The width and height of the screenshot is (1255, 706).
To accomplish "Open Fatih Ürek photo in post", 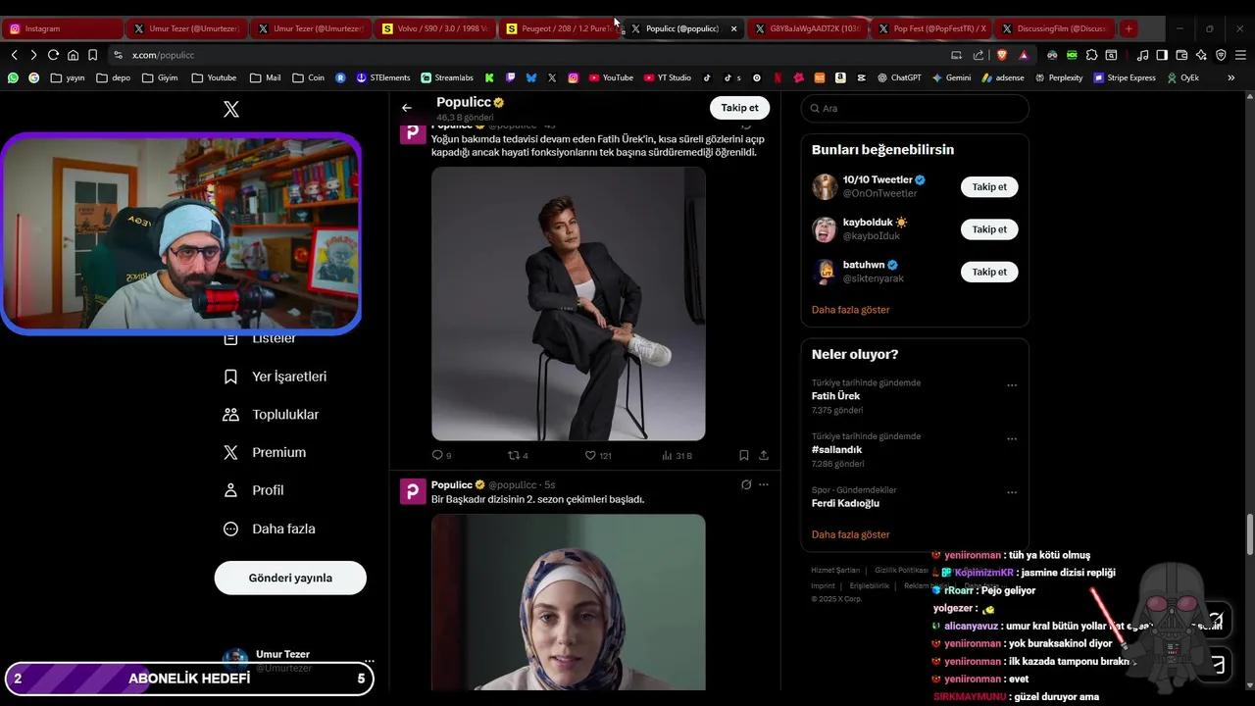I will [x=569, y=303].
